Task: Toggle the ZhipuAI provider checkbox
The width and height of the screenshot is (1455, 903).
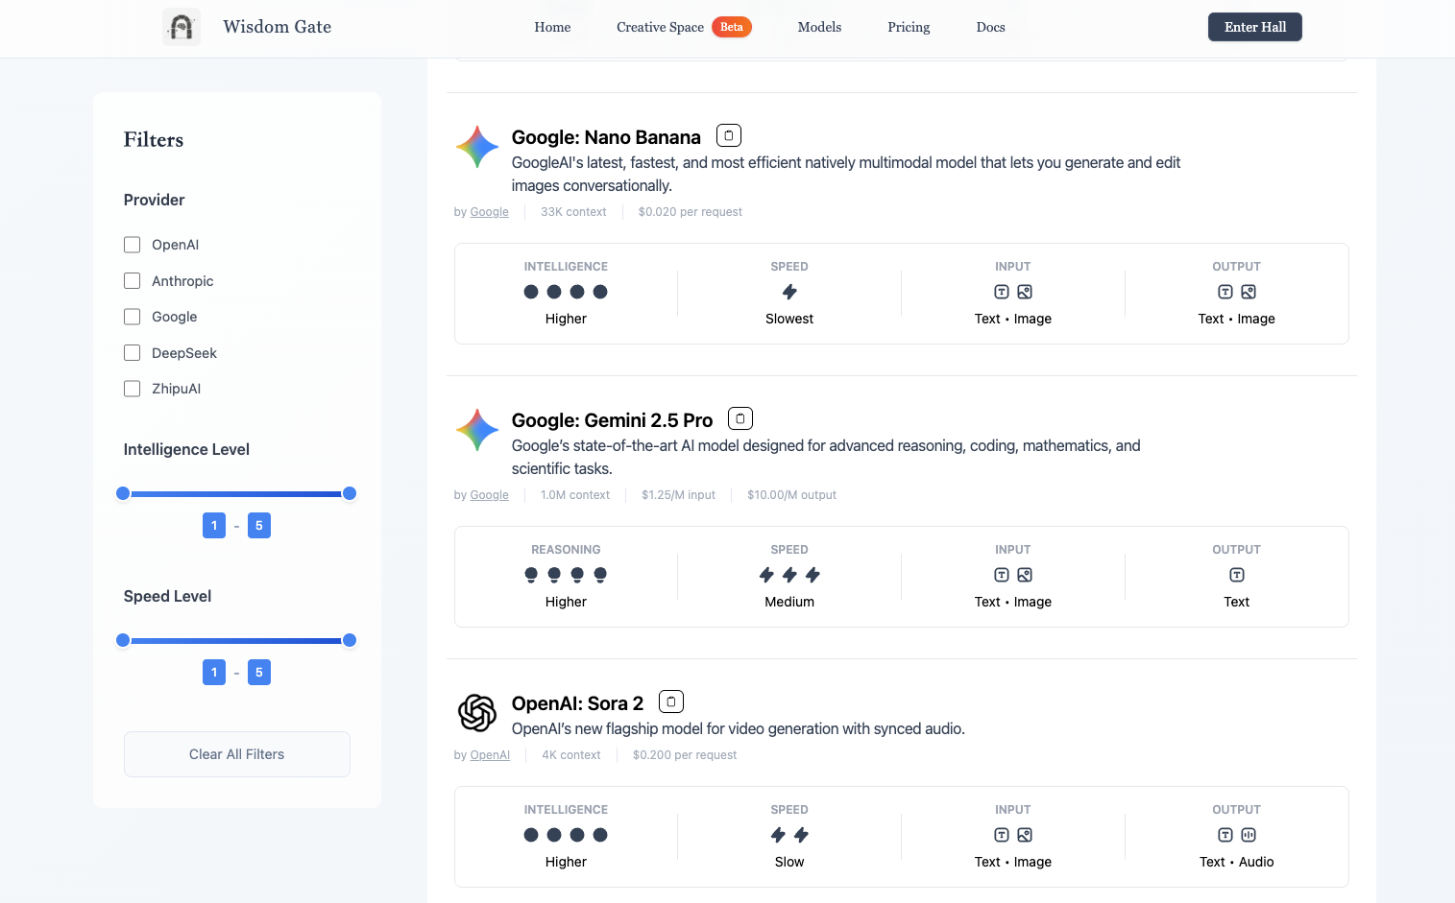Action: (x=133, y=389)
